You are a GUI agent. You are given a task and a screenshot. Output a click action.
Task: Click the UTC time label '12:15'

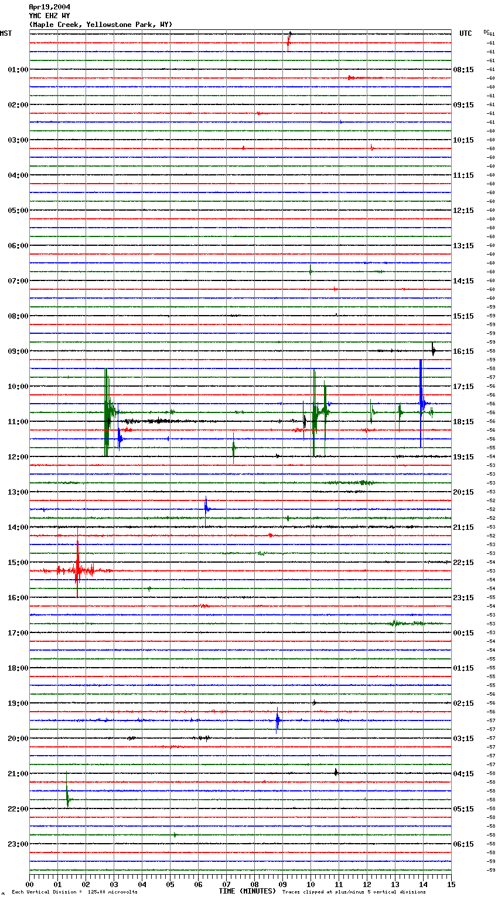tap(463, 211)
